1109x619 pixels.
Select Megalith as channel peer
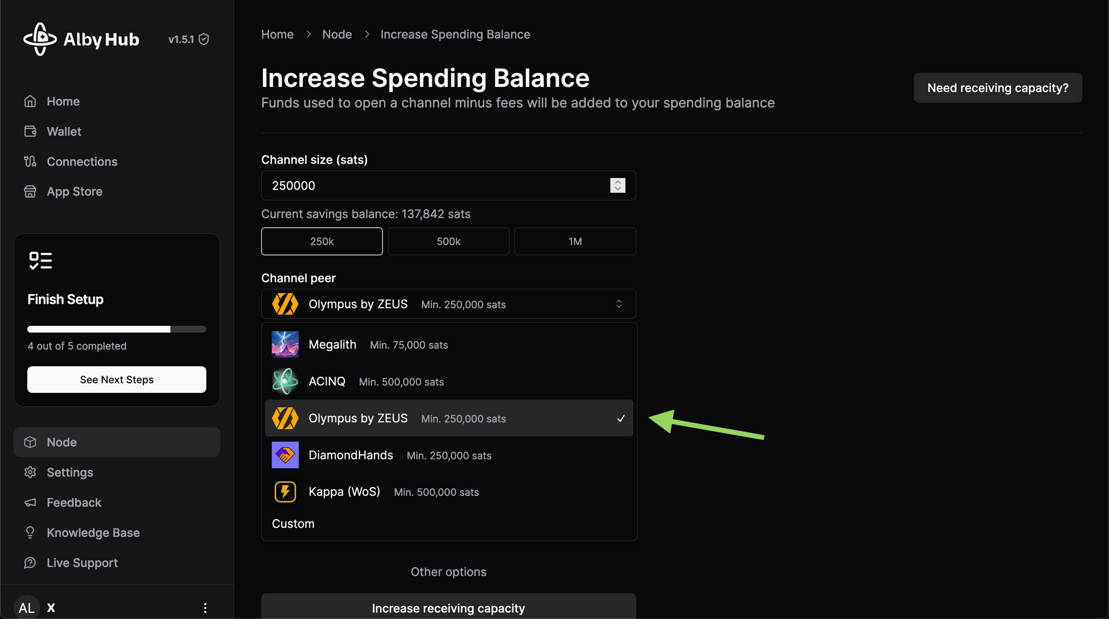[333, 345]
